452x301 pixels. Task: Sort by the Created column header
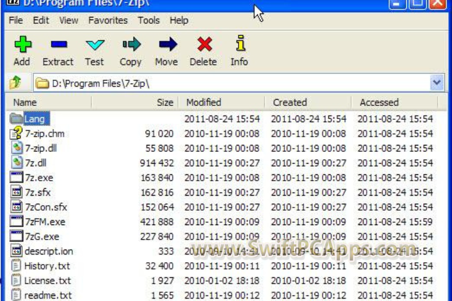pos(308,103)
